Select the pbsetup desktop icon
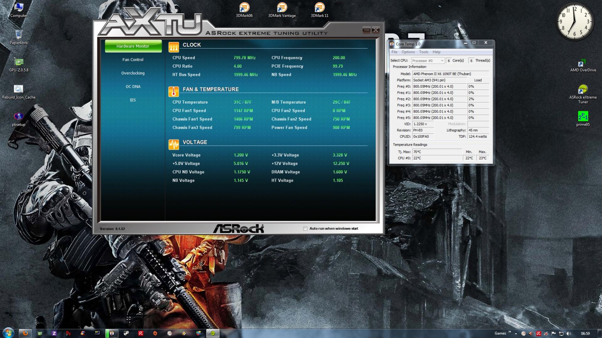The image size is (602, 338). (19, 119)
